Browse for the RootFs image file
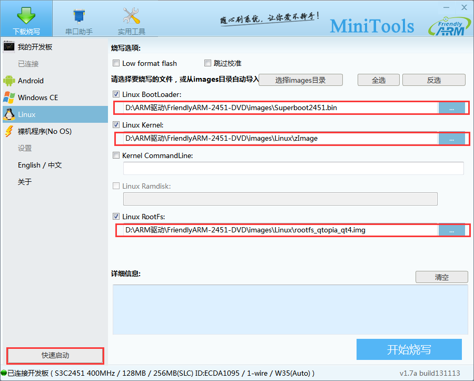The width and height of the screenshot is (474, 381). click(x=452, y=230)
